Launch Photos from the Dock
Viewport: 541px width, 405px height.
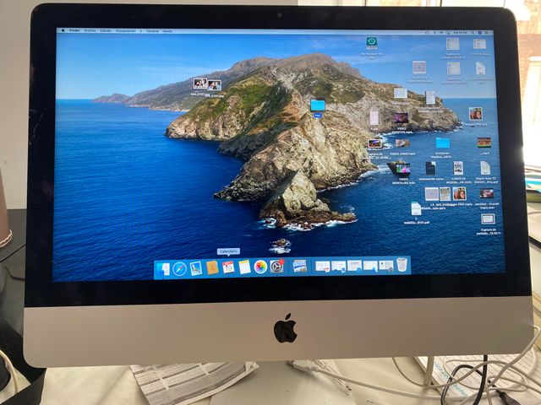[x=260, y=267]
